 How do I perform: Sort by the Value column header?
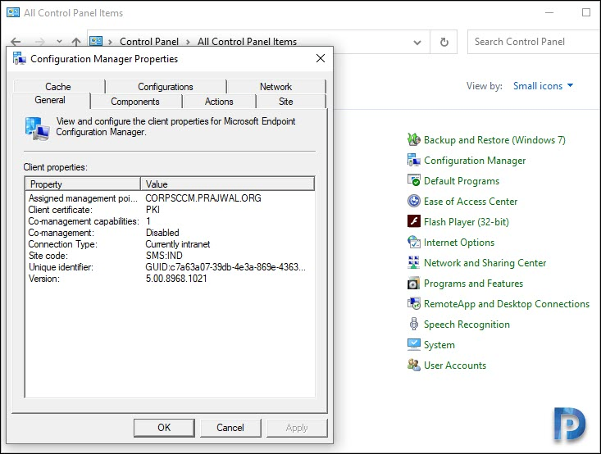pyautogui.click(x=228, y=184)
